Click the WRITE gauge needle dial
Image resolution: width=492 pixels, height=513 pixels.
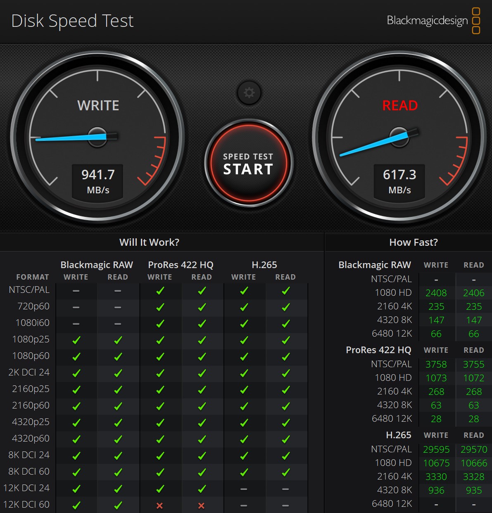[x=97, y=137]
